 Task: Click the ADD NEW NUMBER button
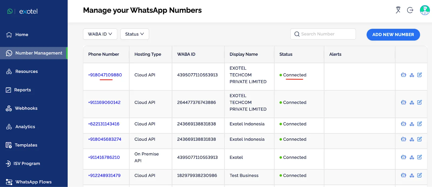point(393,34)
